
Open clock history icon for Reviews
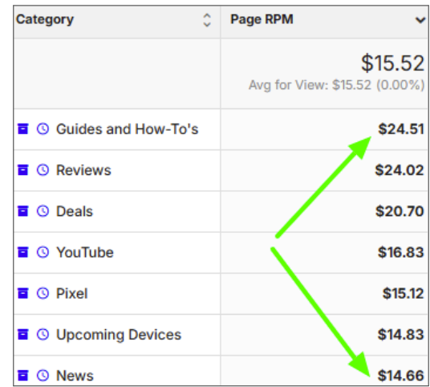[43, 170]
